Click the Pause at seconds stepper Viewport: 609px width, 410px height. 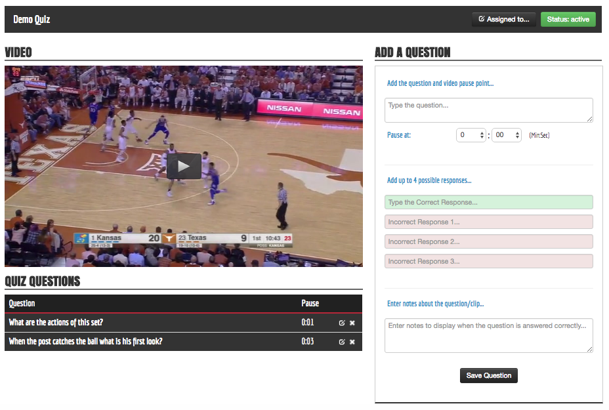(x=517, y=135)
